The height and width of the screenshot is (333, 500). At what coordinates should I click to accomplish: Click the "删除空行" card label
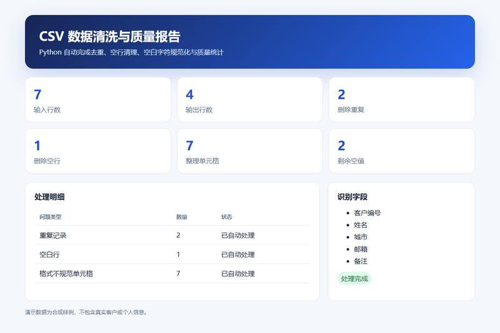pyautogui.click(x=47, y=161)
